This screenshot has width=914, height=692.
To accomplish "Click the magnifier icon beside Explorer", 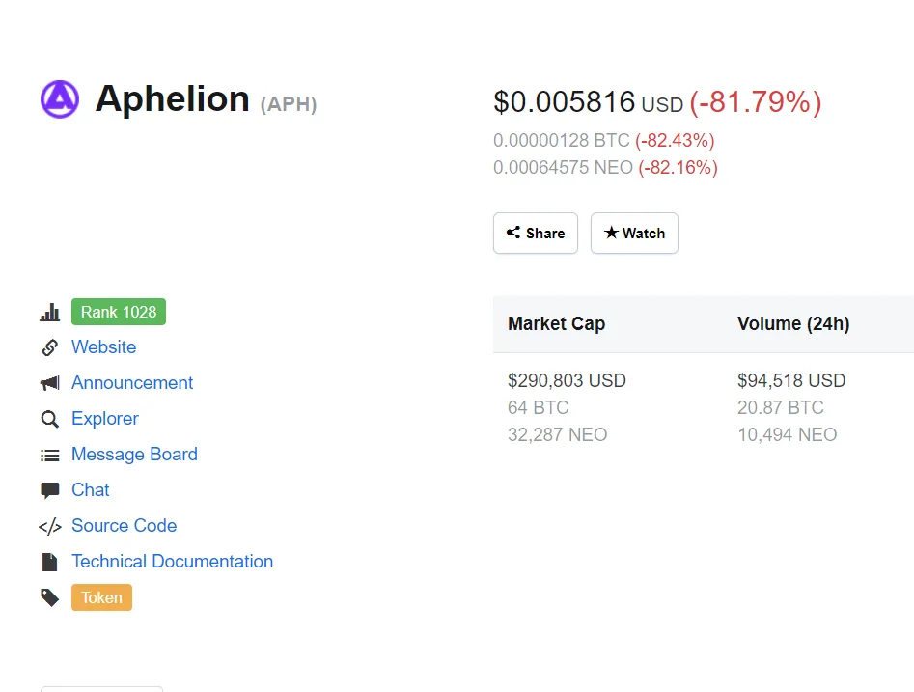I will (x=49, y=419).
